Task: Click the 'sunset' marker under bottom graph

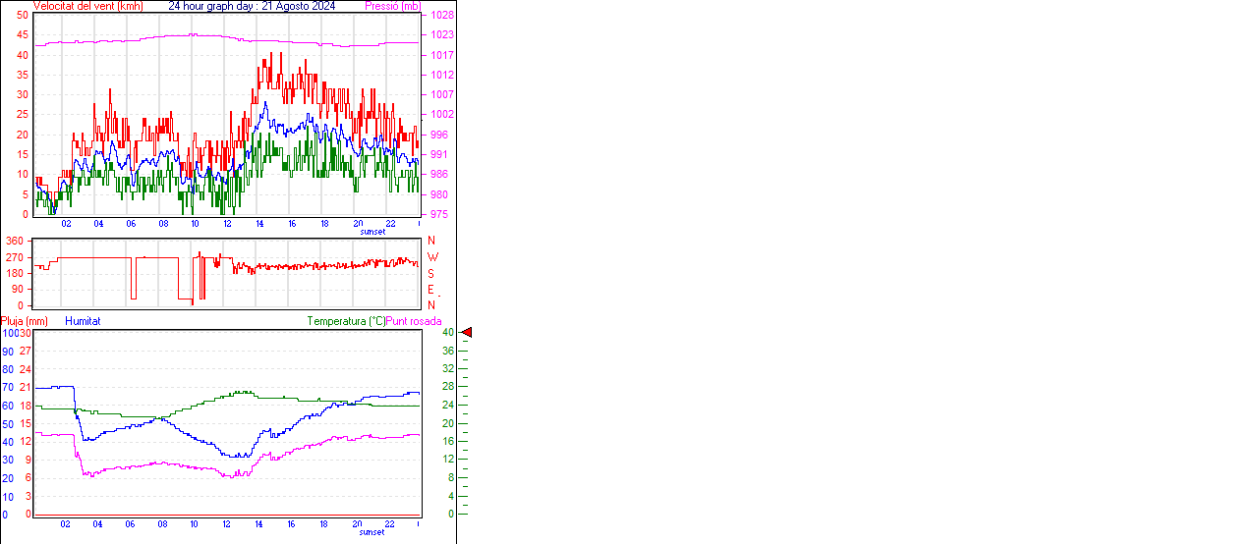Action: [x=372, y=532]
